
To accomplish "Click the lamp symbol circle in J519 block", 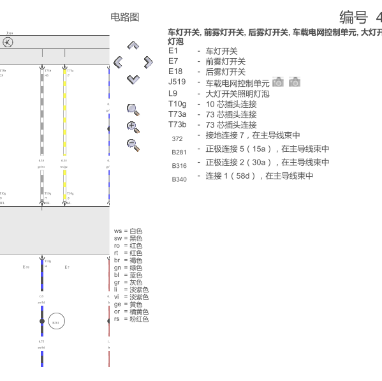I will tap(8, 42).
